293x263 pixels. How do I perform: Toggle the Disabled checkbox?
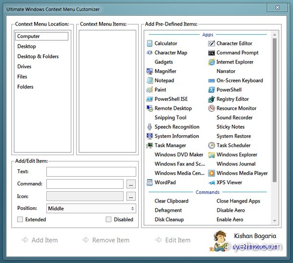click(109, 220)
